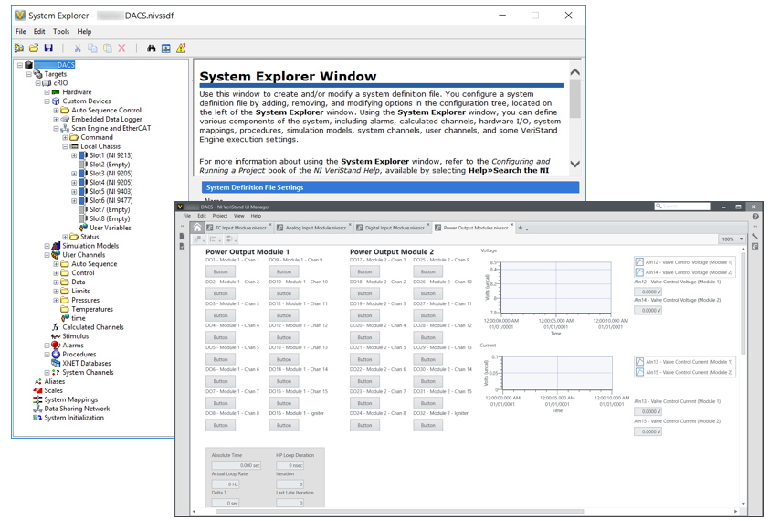The width and height of the screenshot is (769, 521).
Task: Collapse the Local Chassis node
Action: [65, 146]
